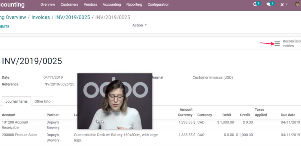Open the Accounting menu
The image size is (301, 146).
112,4
